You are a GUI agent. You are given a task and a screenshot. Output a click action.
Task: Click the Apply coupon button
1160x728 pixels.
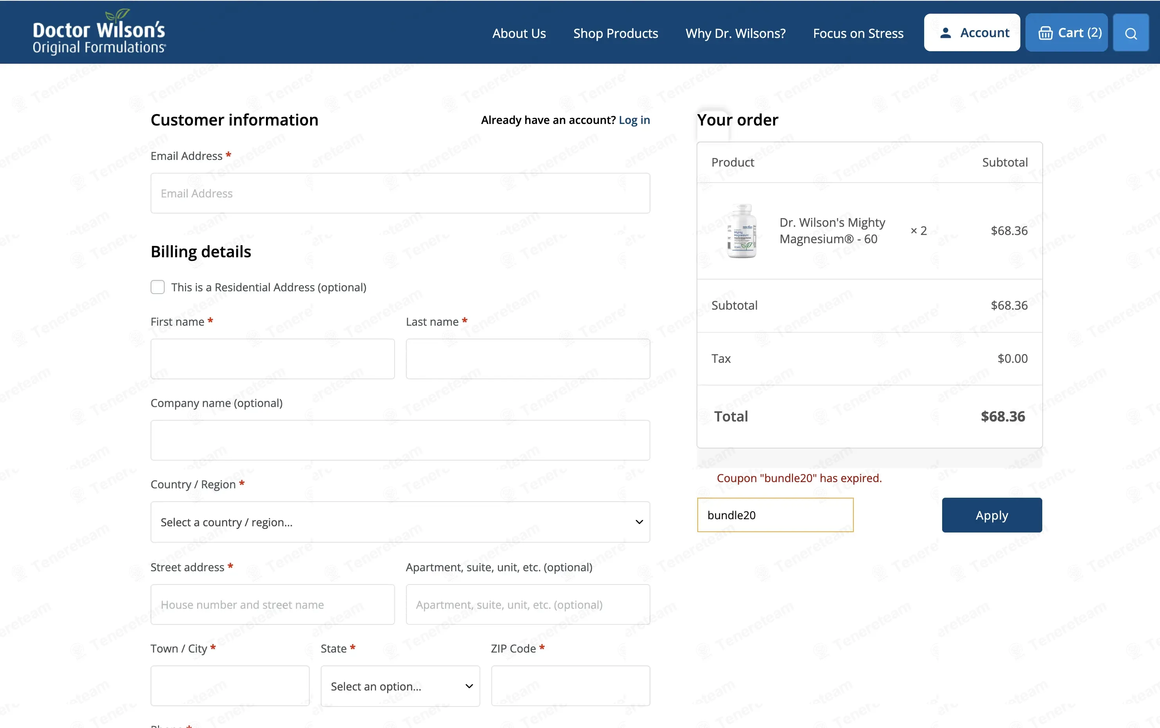992,515
